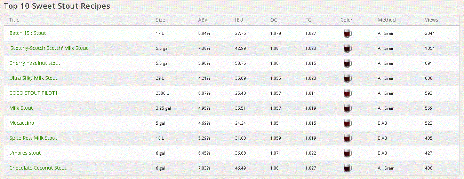464x179 pixels.
Task: Click the s'mores stout beer mug icon
Action: (x=347, y=153)
